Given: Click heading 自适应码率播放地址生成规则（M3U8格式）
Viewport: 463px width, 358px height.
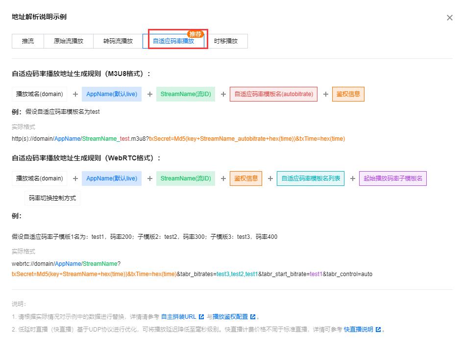Looking at the screenshot, I should coord(81,74).
